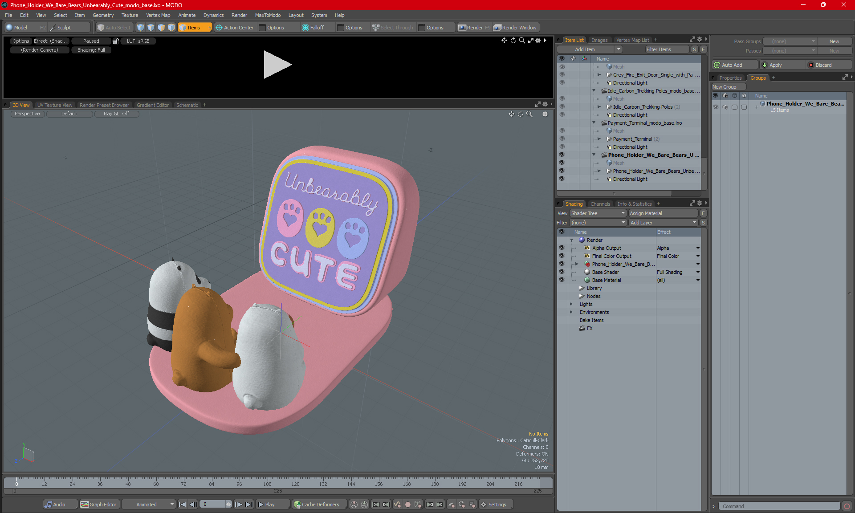The image size is (855, 513).
Task: Click the LUT sRGB color indicator
Action: [138, 41]
